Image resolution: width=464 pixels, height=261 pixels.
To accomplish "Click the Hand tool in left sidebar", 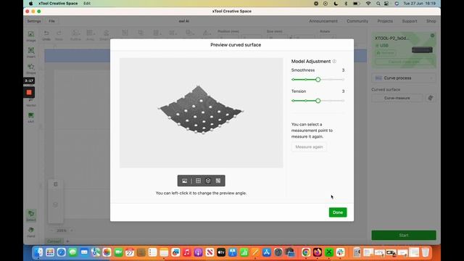I will click(x=31, y=232).
